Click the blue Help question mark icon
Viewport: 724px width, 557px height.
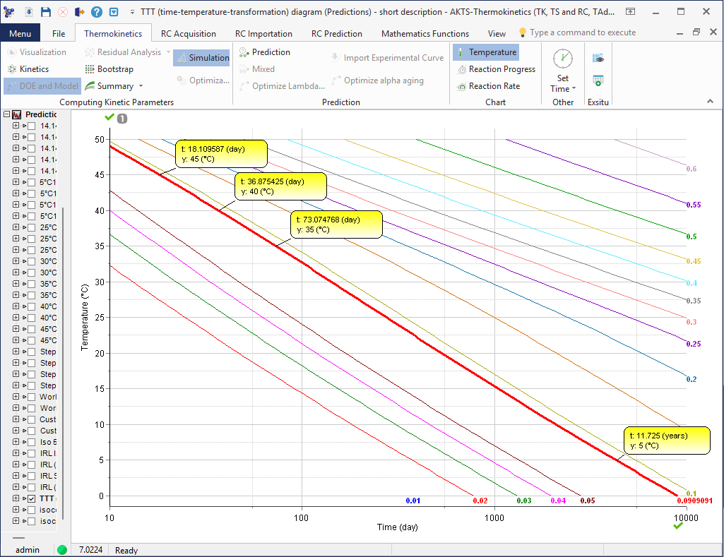coord(97,12)
